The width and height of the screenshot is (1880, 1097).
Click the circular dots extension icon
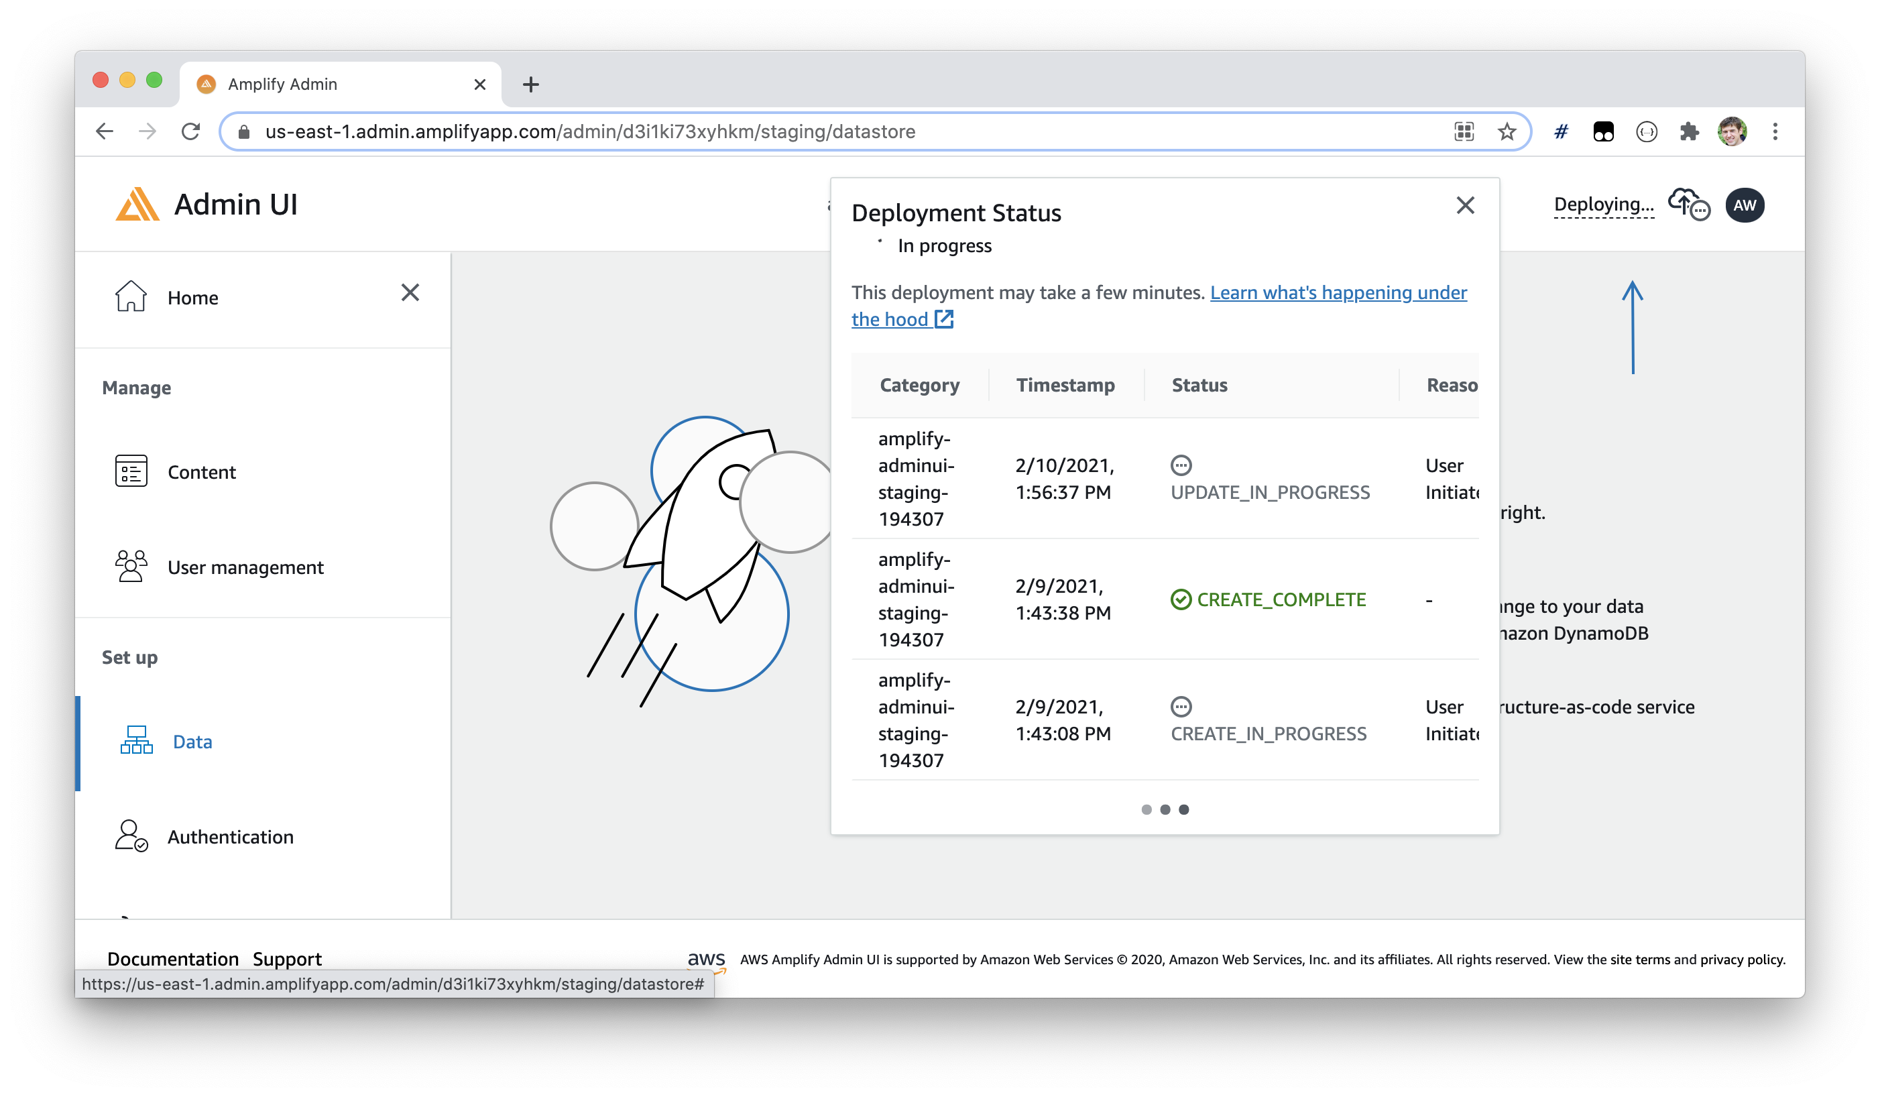pos(1647,132)
